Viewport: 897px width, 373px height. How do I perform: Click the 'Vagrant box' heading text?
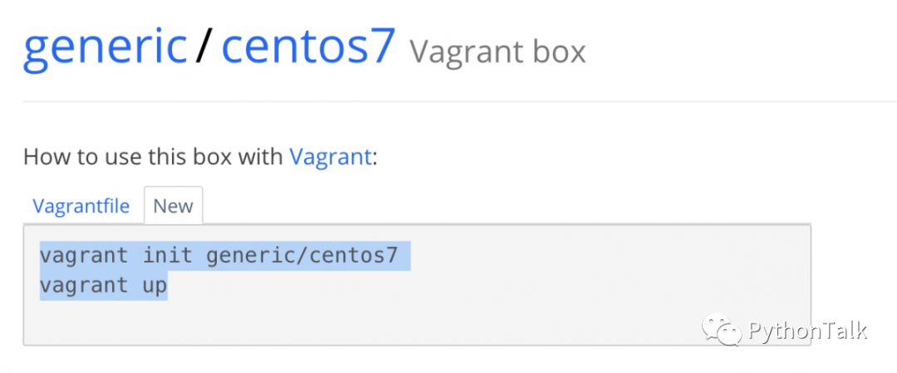pyautogui.click(x=498, y=52)
